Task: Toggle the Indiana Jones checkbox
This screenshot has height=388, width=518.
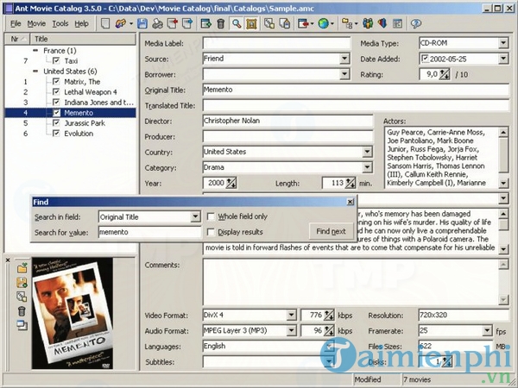Action: (x=56, y=103)
